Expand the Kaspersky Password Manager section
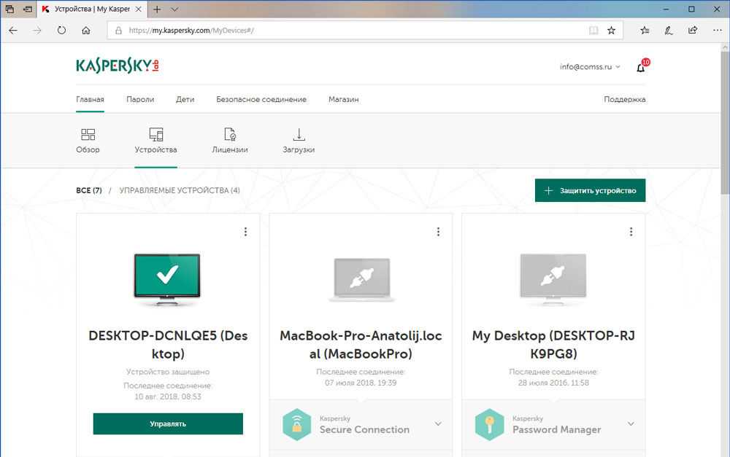The height and width of the screenshot is (457, 730). 631,424
